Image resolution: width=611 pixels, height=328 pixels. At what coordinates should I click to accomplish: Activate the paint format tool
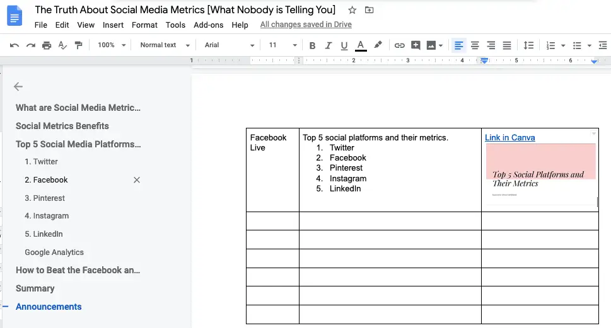click(78, 45)
